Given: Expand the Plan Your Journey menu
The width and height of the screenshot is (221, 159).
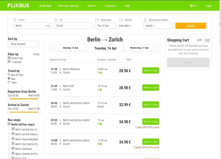Looking at the screenshot, I should [69, 6].
